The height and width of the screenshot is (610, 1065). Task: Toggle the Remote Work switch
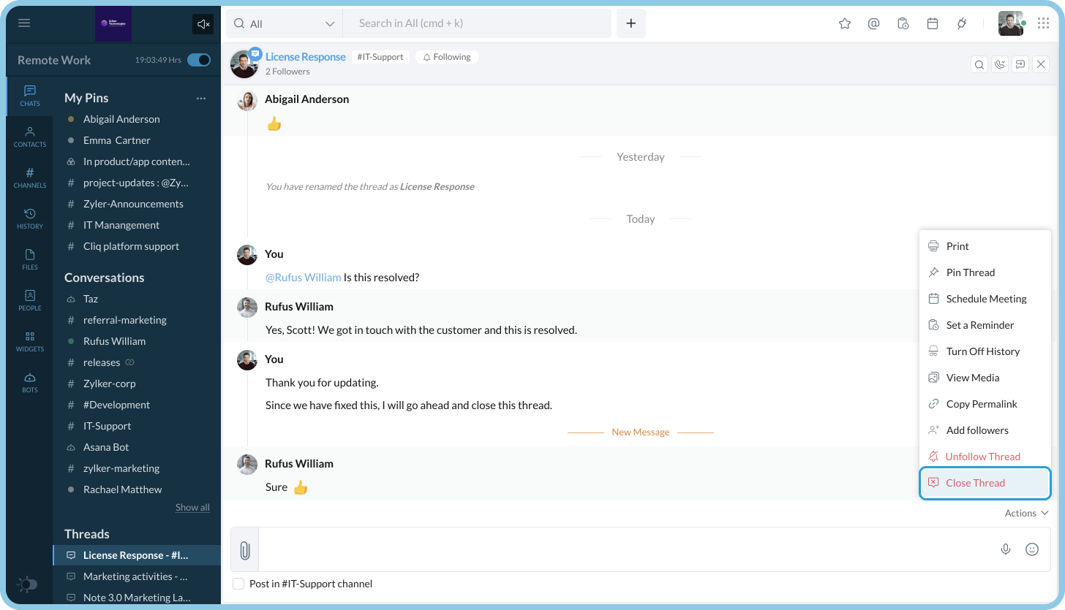tap(198, 60)
